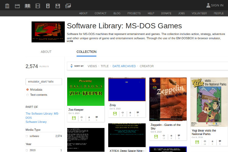Open the Software floppy disk icon
This screenshot has height=152, width=228.
[x=58, y=6]
